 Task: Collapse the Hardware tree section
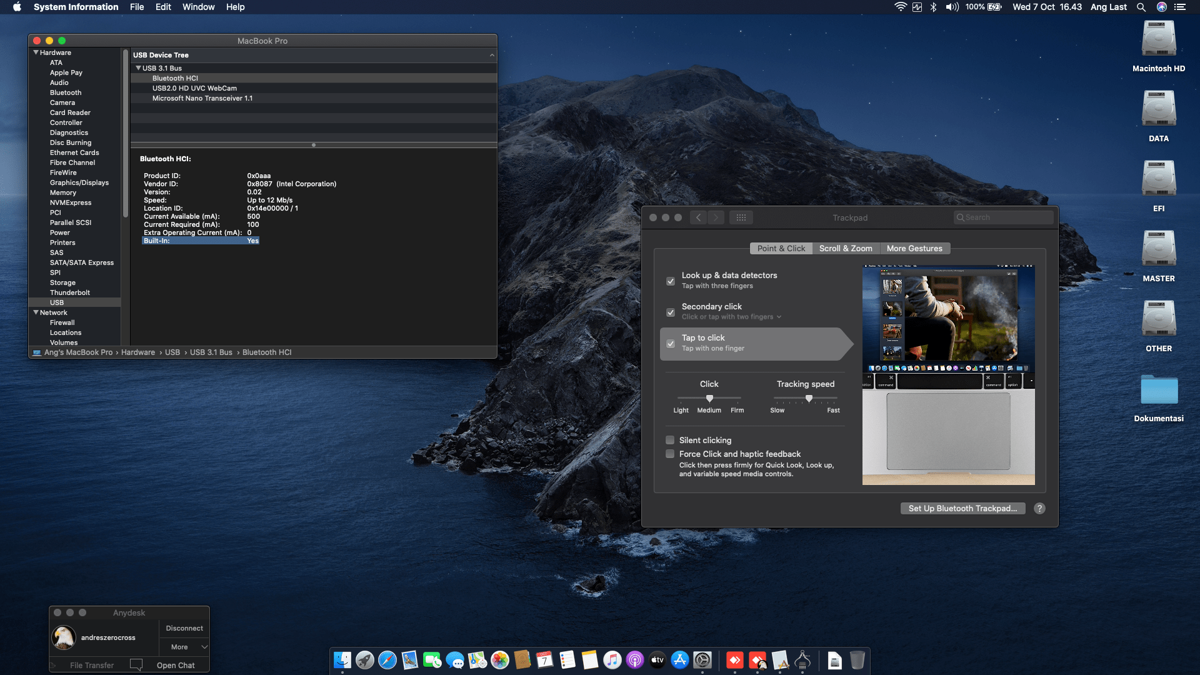(36, 52)
